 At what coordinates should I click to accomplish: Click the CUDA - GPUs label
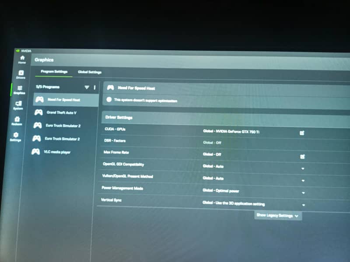(115, 129)
